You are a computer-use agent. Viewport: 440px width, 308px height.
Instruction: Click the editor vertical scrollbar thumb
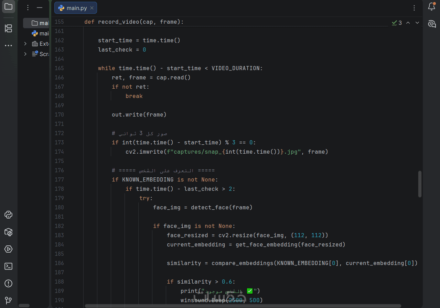tap(420, 184)
